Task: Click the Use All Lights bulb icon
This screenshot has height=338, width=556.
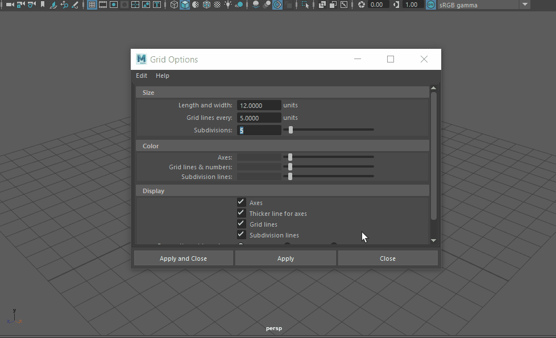Action: tap(228, 5)
